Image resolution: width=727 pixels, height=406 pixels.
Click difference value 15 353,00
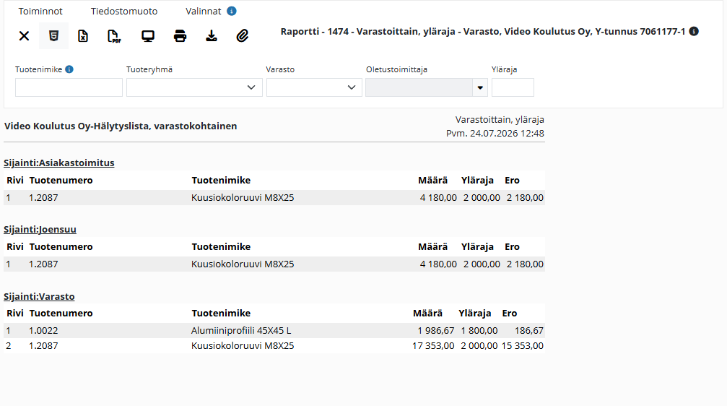pyautogui.click(x=522, y=346)
